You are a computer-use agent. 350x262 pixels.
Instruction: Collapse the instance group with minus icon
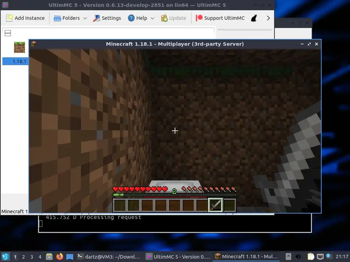pos(8,33)
